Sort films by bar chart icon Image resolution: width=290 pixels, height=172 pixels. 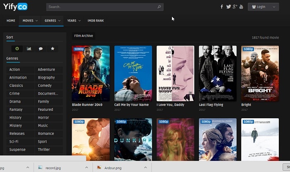29,48
